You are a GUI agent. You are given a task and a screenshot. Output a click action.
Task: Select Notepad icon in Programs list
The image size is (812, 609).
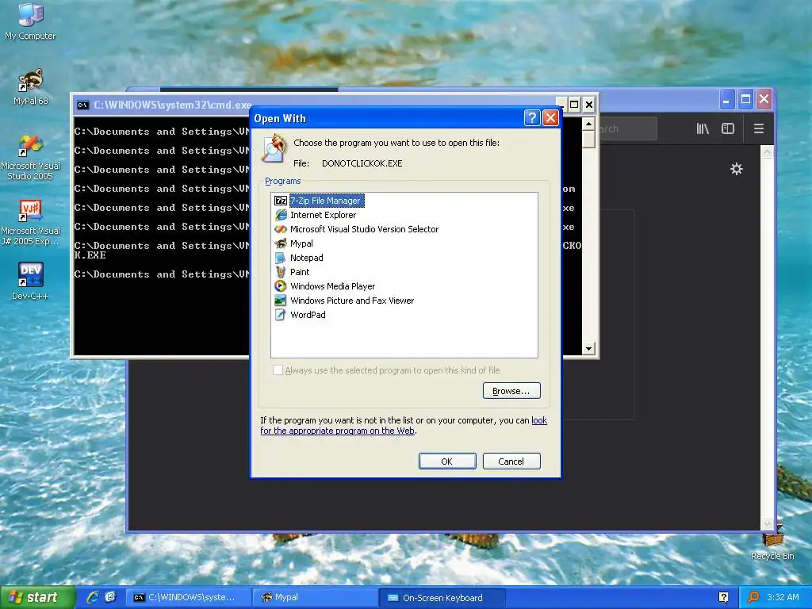pyautogui.click(x=281, y=258)
